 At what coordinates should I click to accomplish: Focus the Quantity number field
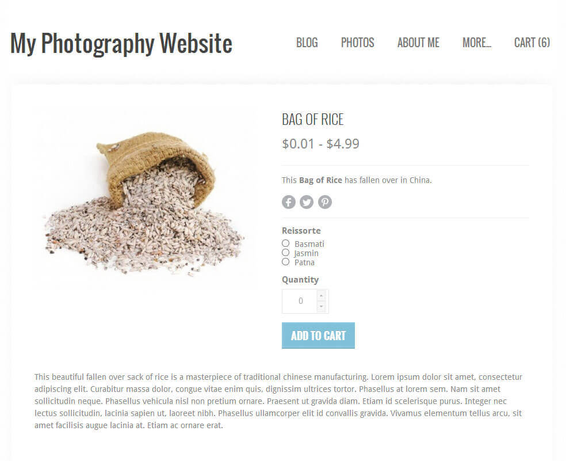(300, 302)
